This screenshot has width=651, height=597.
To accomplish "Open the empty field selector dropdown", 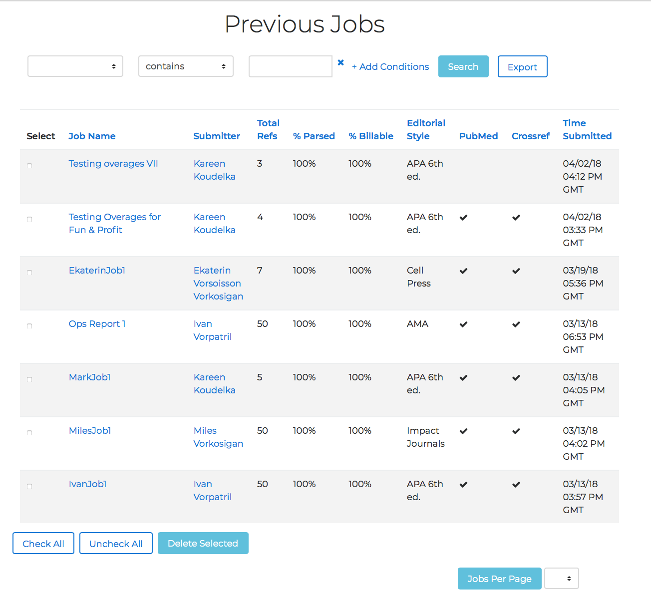I will coord(75,66).
